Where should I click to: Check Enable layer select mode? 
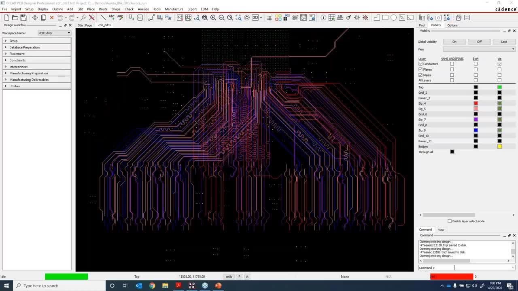click(x=450, y=221)
